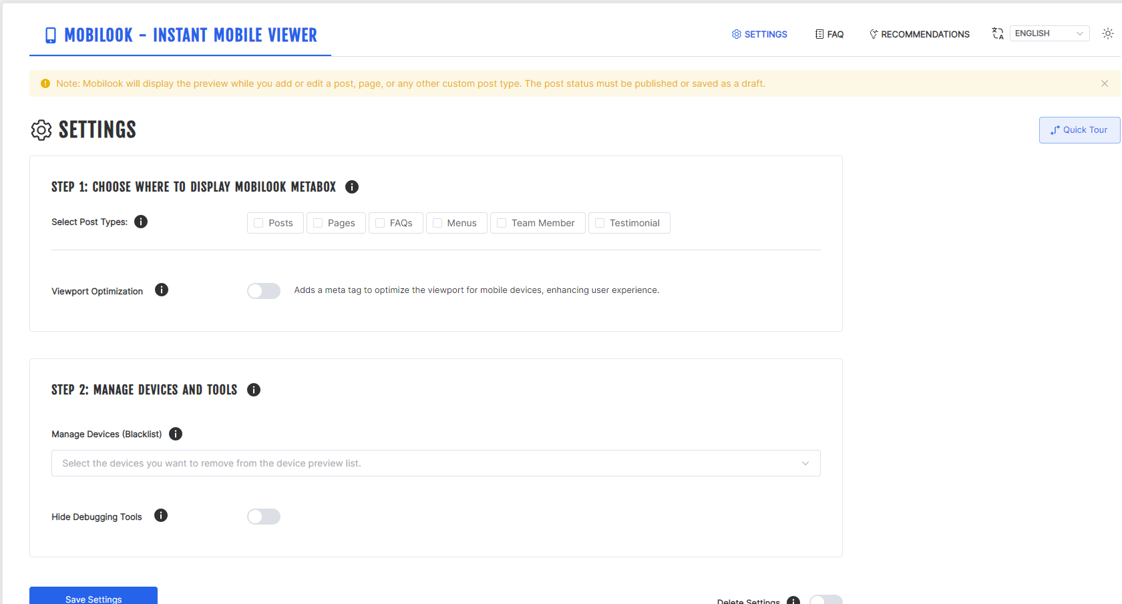Check the FAQs post type checkbox

[380, 223]
